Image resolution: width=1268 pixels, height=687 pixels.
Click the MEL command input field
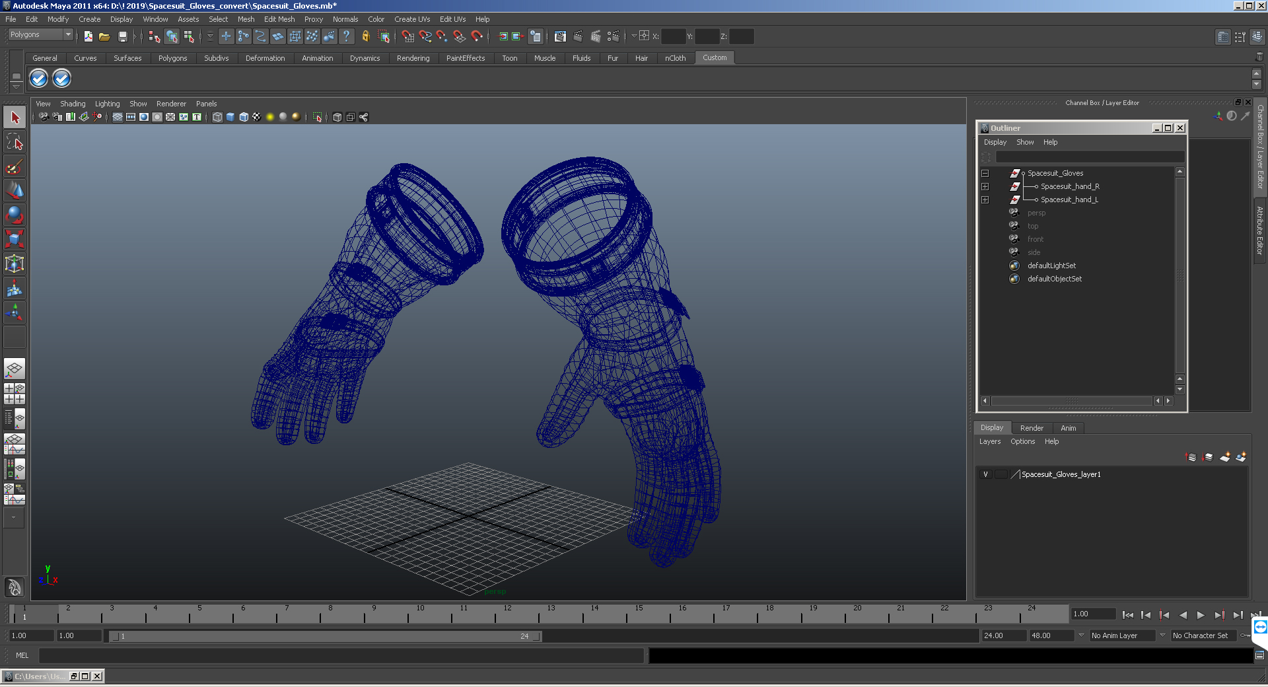click(x=341, y=655)
